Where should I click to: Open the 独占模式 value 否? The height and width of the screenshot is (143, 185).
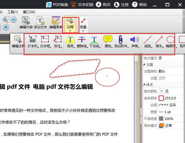click(x=171, y=58)
